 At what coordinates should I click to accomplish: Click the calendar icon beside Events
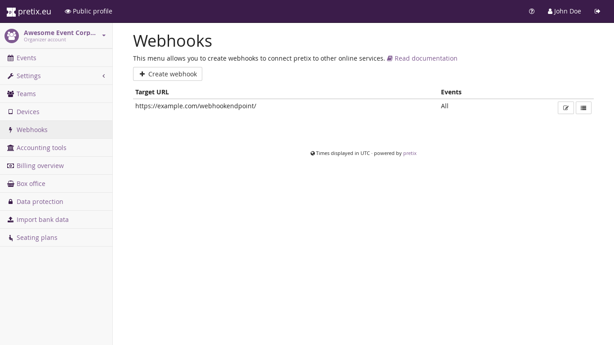[x=10, y=58]
